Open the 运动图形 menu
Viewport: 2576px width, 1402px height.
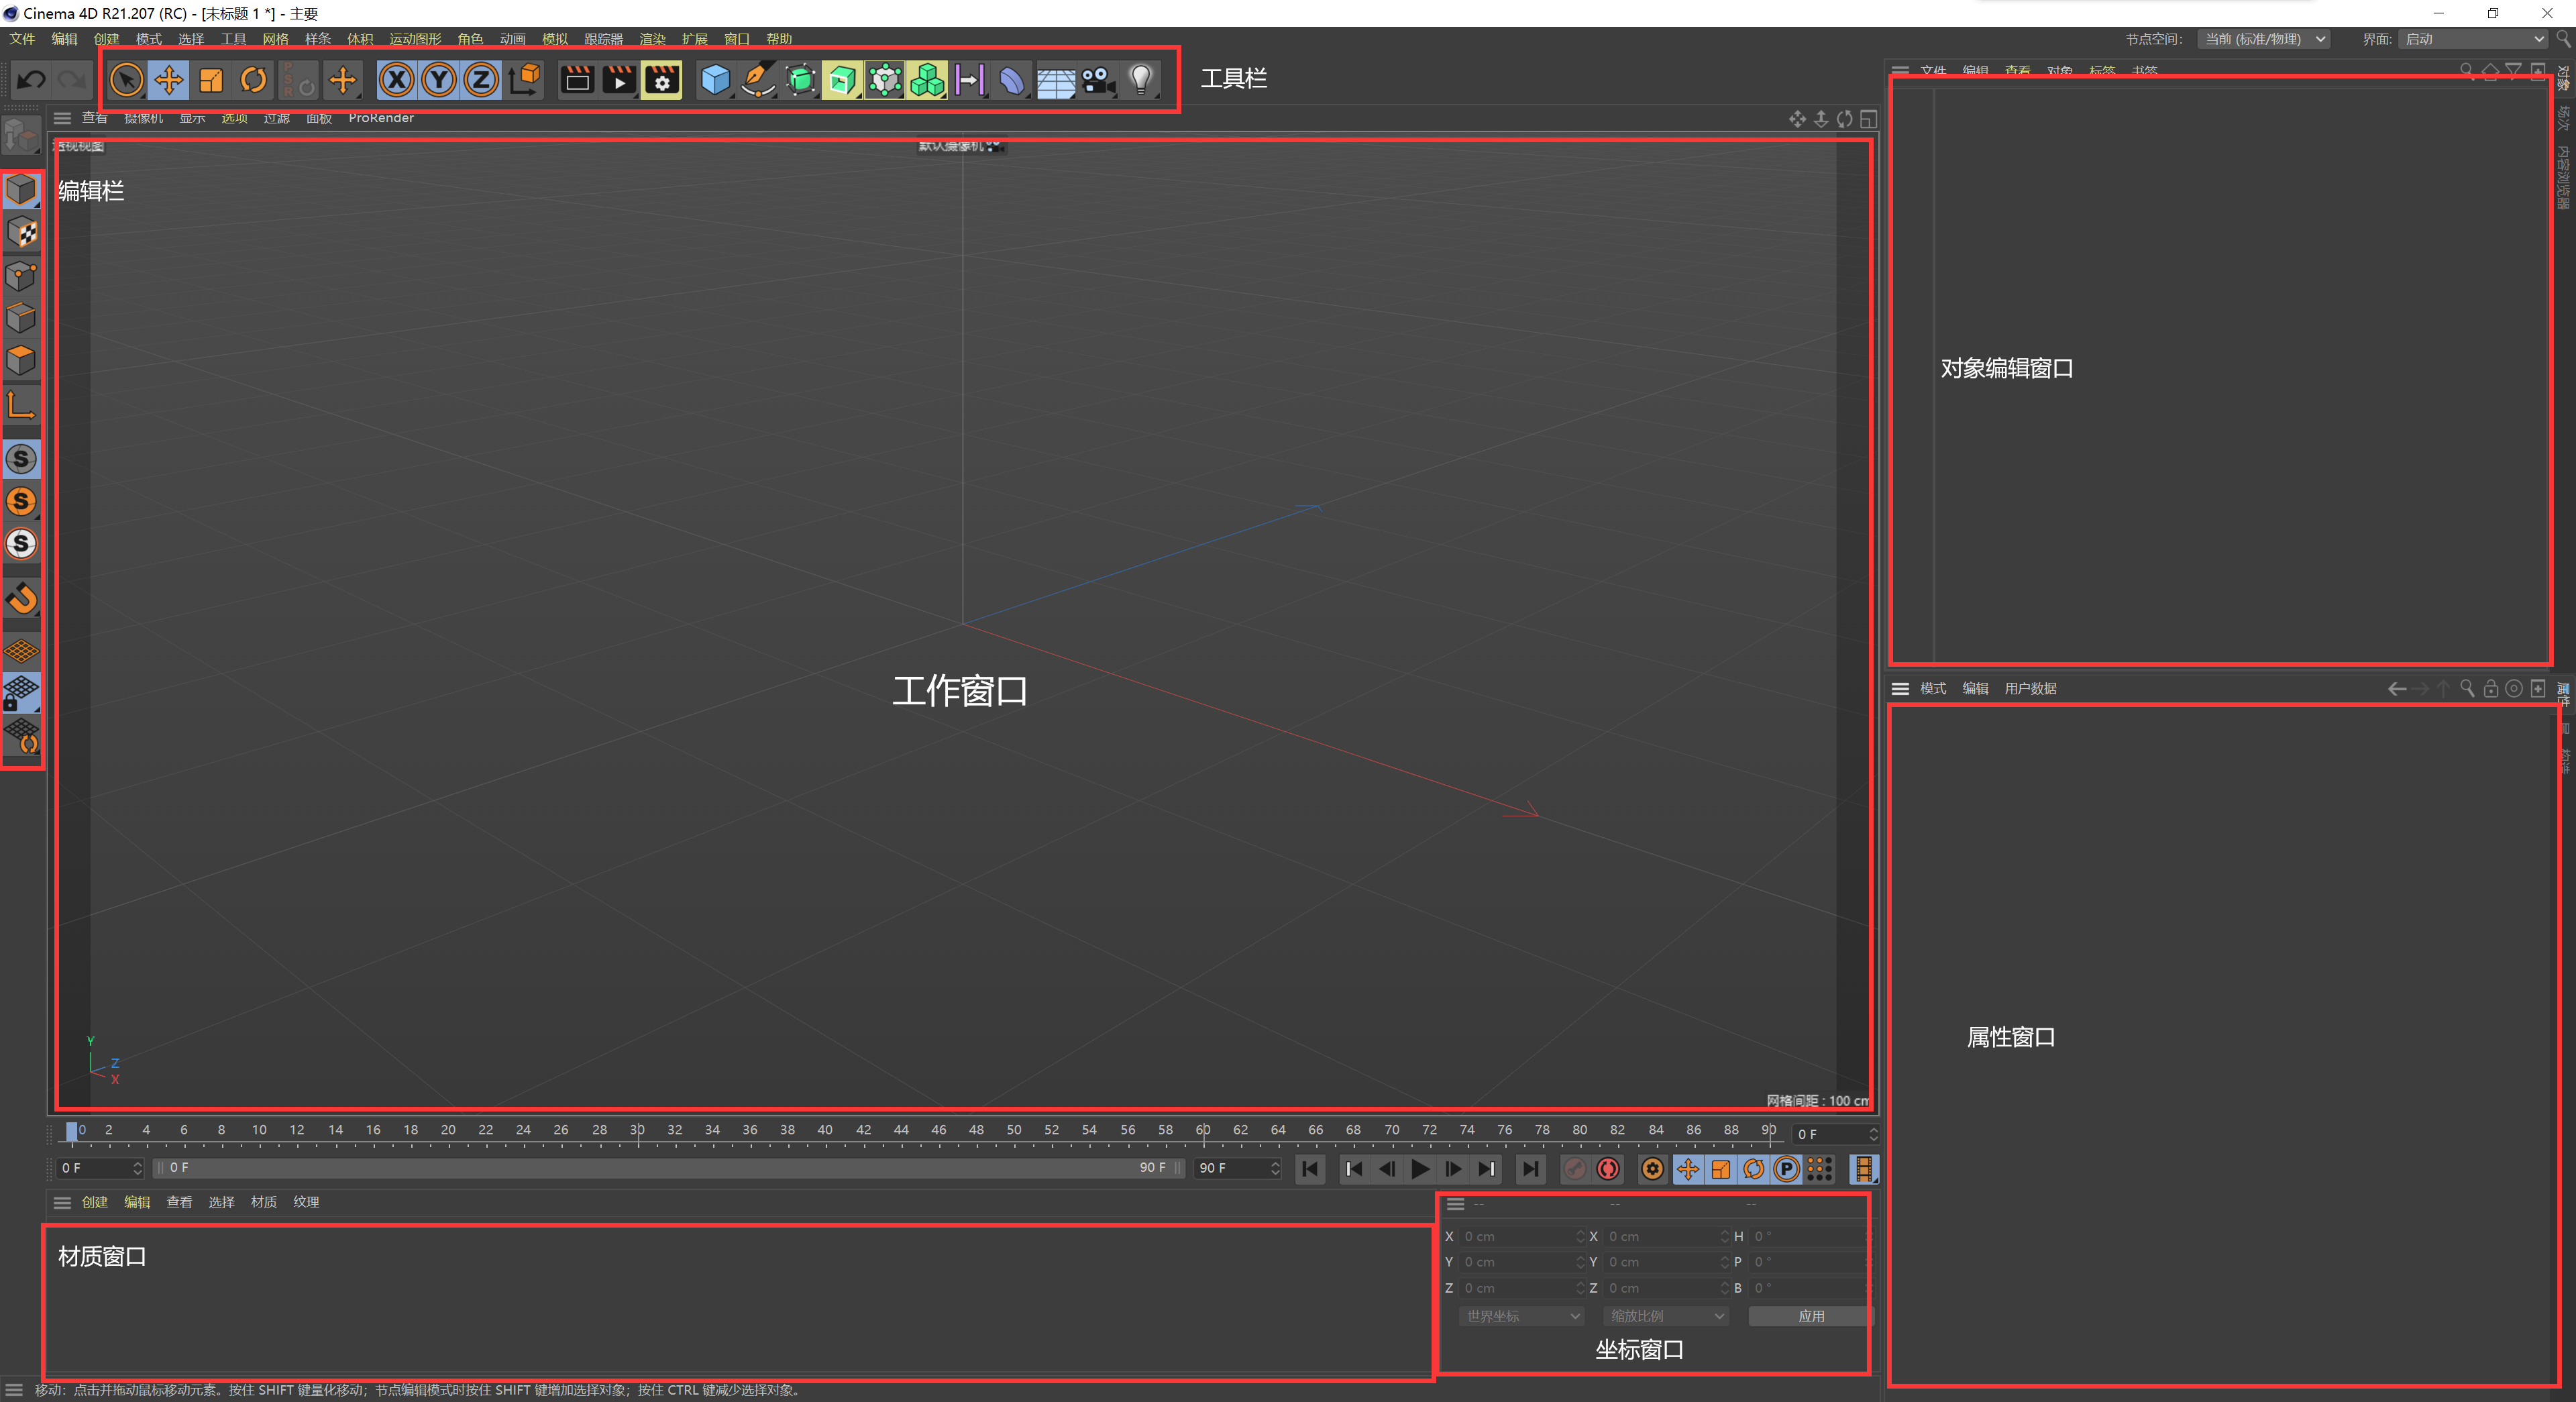coord(415,39)
